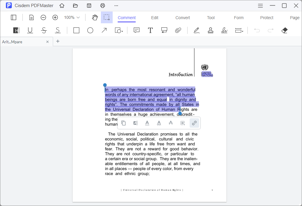Activate the Hand pan tool
Screen dimensions: 302x206
coord(95,17)
